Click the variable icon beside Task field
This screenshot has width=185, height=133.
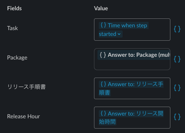[177, 29]
